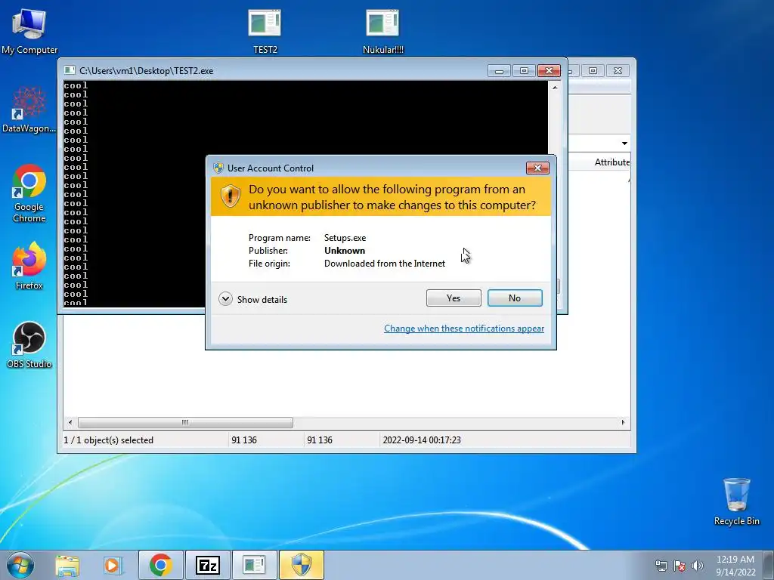The height and width of the screenshot is (580, 774).
Task: Click 7-Zip scrollbar right arrow
Action: (623, 423)
